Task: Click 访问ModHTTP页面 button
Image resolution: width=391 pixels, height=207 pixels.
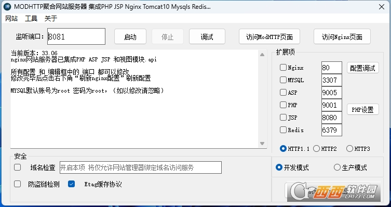Action: pos(269,37)
